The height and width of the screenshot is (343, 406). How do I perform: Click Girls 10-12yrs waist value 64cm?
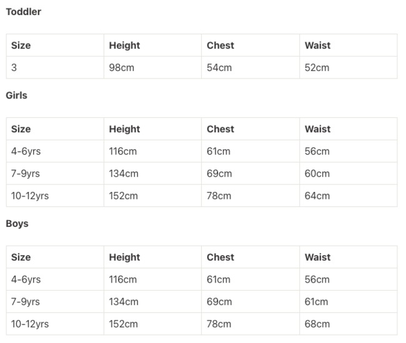(317, 196)
